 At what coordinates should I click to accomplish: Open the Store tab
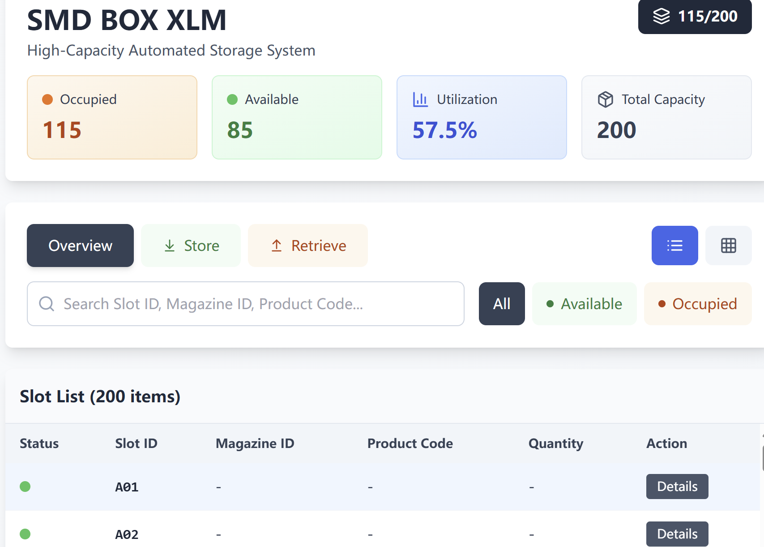(191, 246)
